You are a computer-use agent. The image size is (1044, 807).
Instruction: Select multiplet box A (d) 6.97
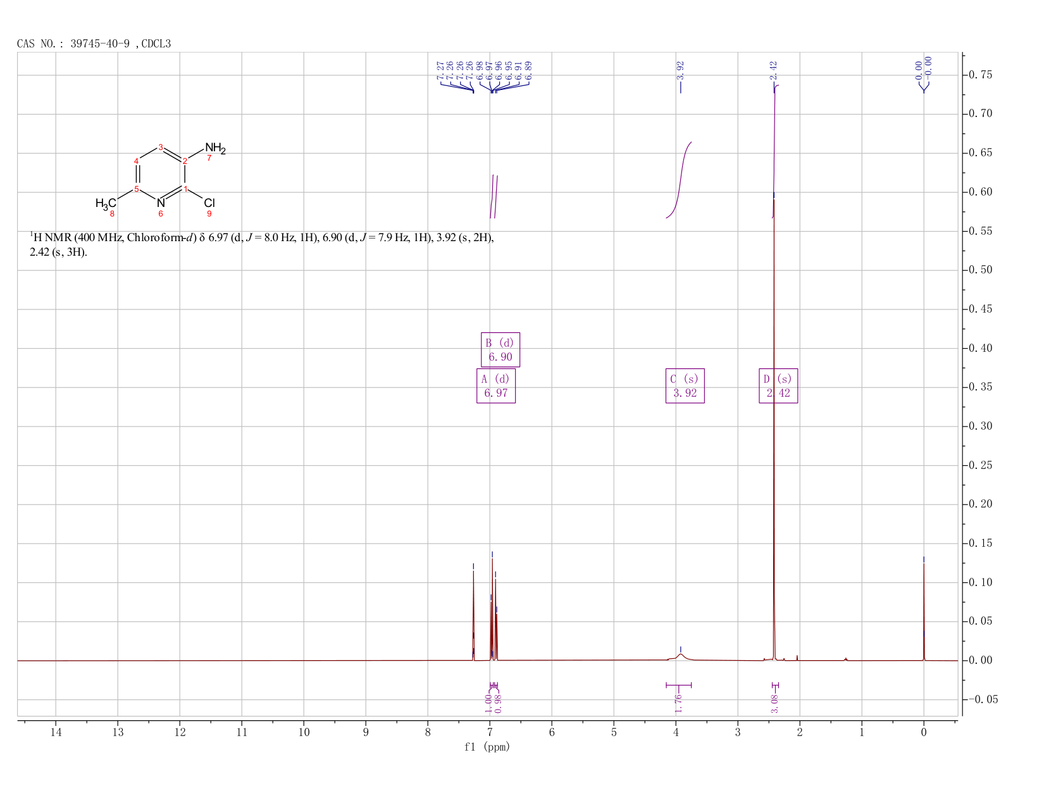click(496, 386)
